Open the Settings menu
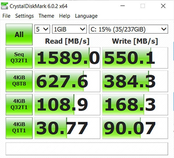Image resolution: width=174 pixels, height=158 pixels. (24, 16)
